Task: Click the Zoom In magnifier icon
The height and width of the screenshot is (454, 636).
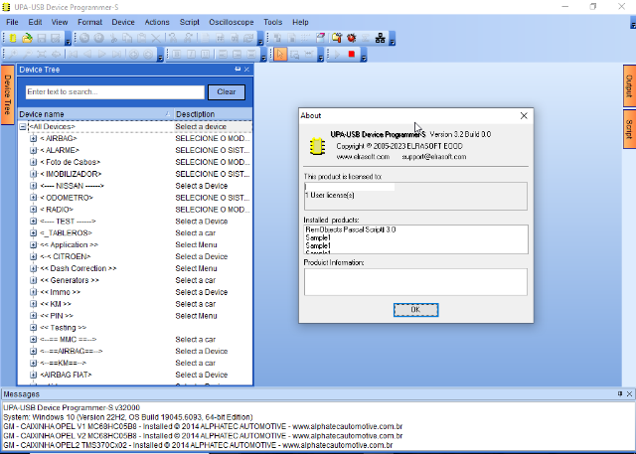Action: coord(13,54)
